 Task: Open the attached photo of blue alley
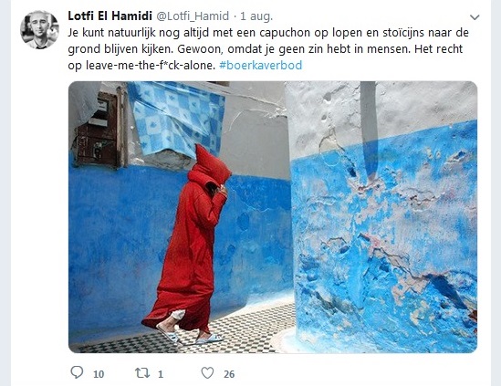point(273,217)
